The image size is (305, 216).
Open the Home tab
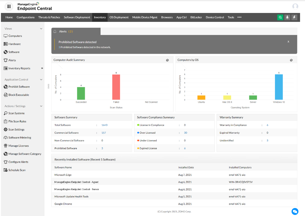pos(9,17)
